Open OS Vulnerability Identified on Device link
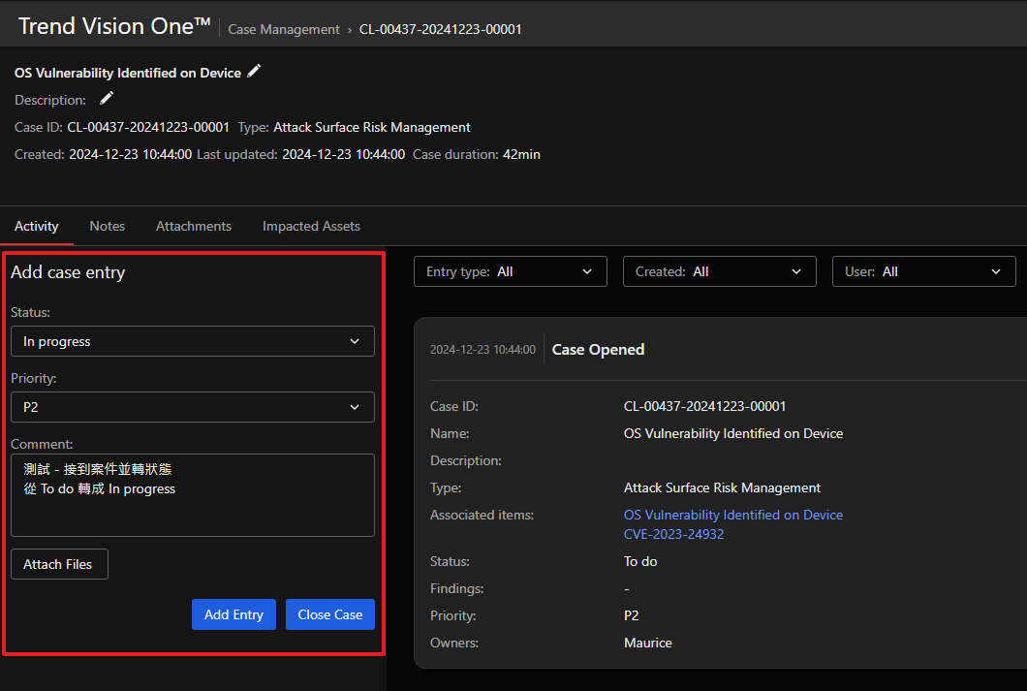This screenshot has width=1027, height=691. [732, 515]
